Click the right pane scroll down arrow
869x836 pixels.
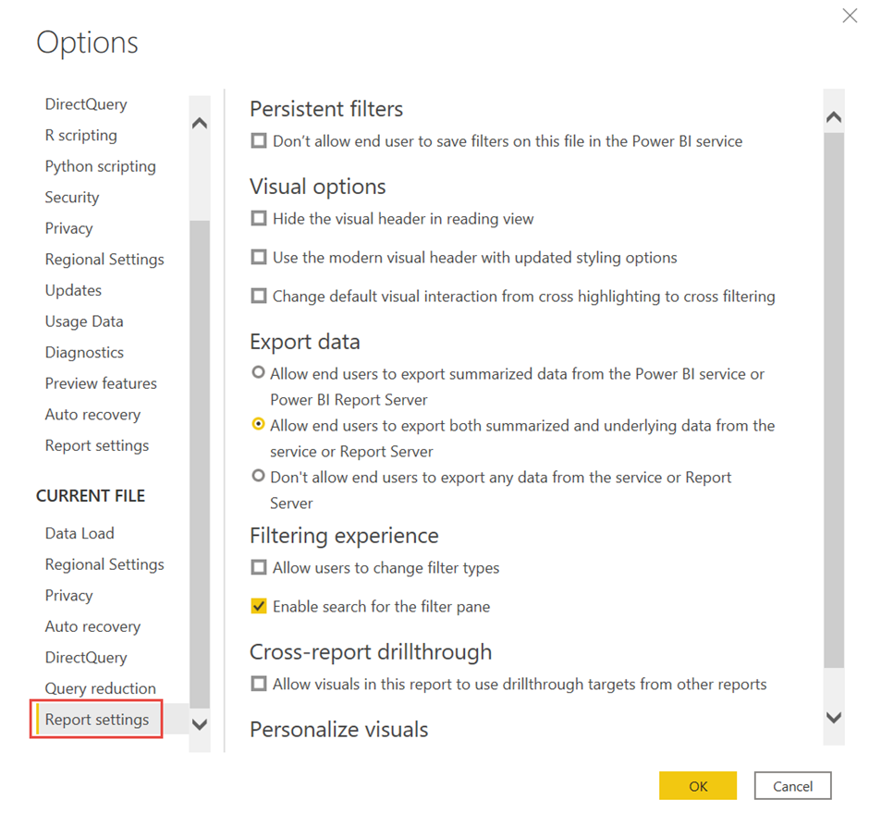coord(833,718)
